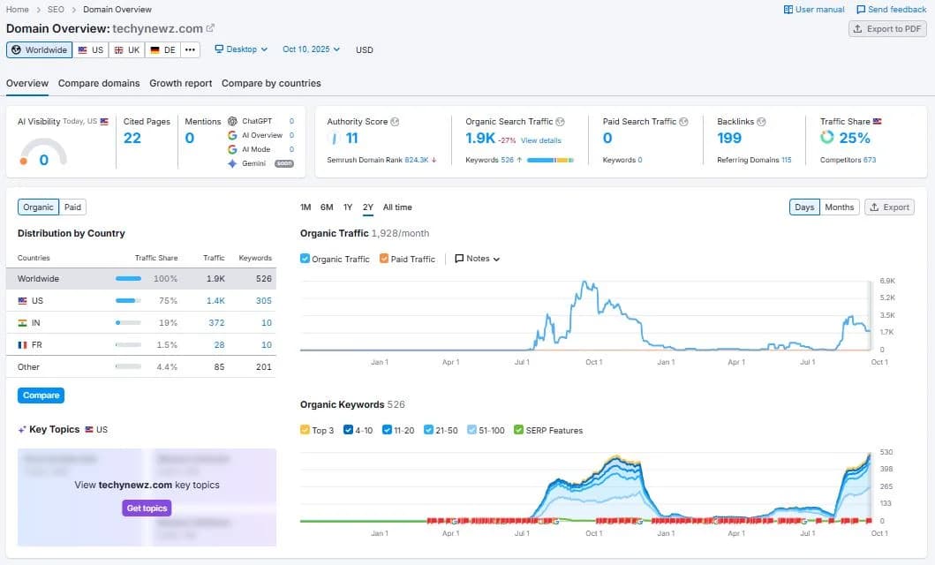Open the Overview tab

(26, 84)
